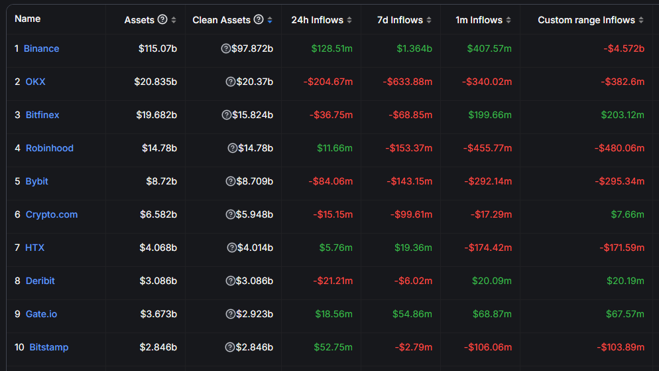Select Gate.io assets value $3.673b

point(158,314)
